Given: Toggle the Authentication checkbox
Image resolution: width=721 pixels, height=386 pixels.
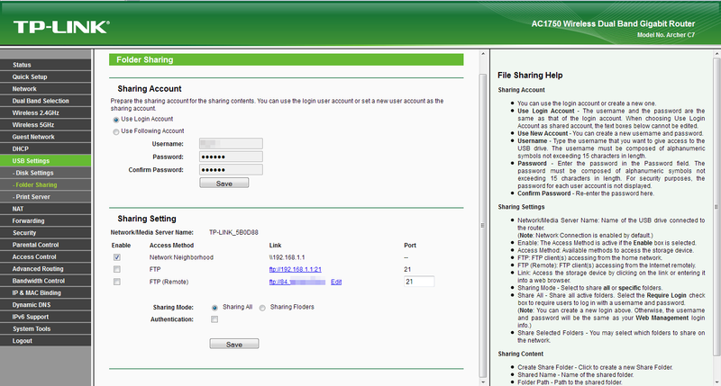Looking at the screenshot, I should [214, 319].
